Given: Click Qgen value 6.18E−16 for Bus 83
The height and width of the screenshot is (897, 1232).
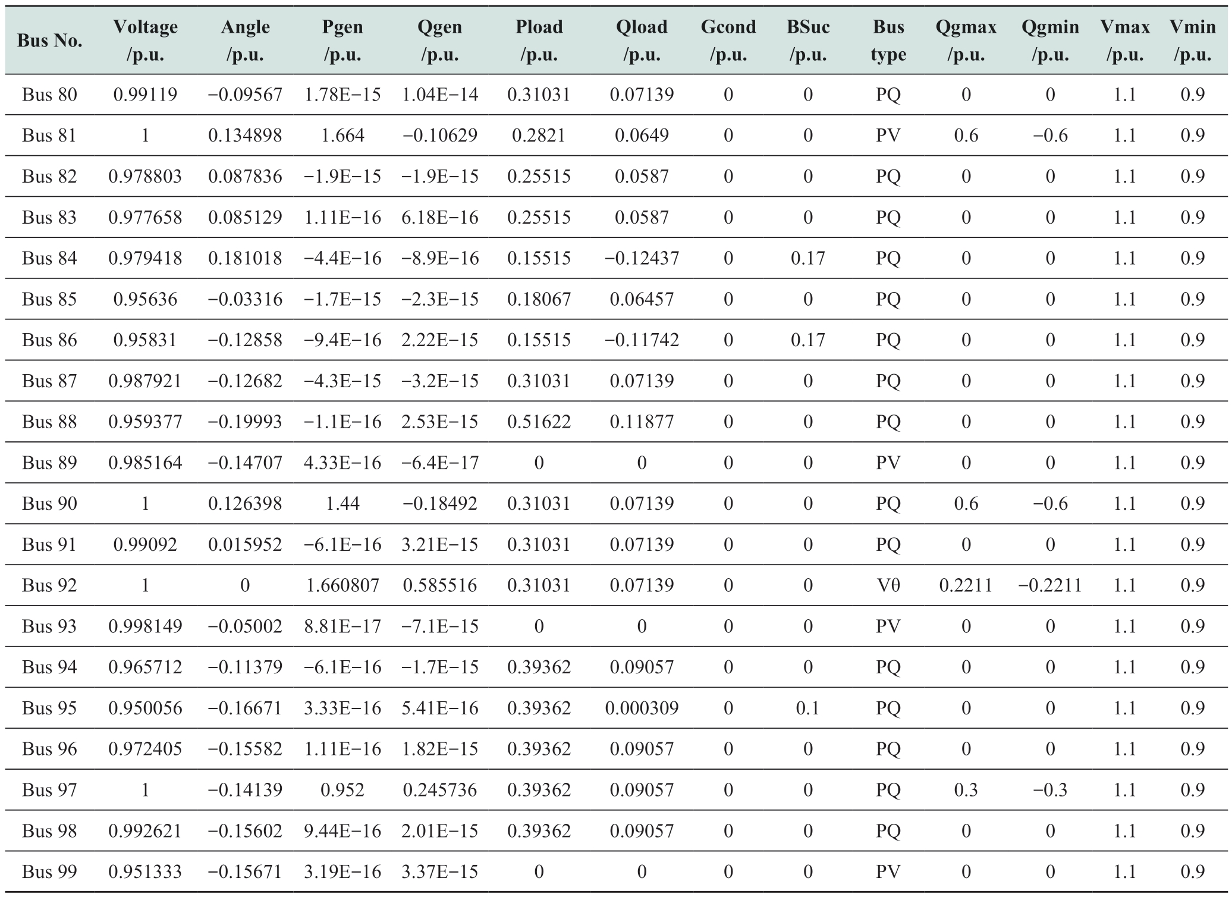Looking at the screenshot, I should point(439,217).
